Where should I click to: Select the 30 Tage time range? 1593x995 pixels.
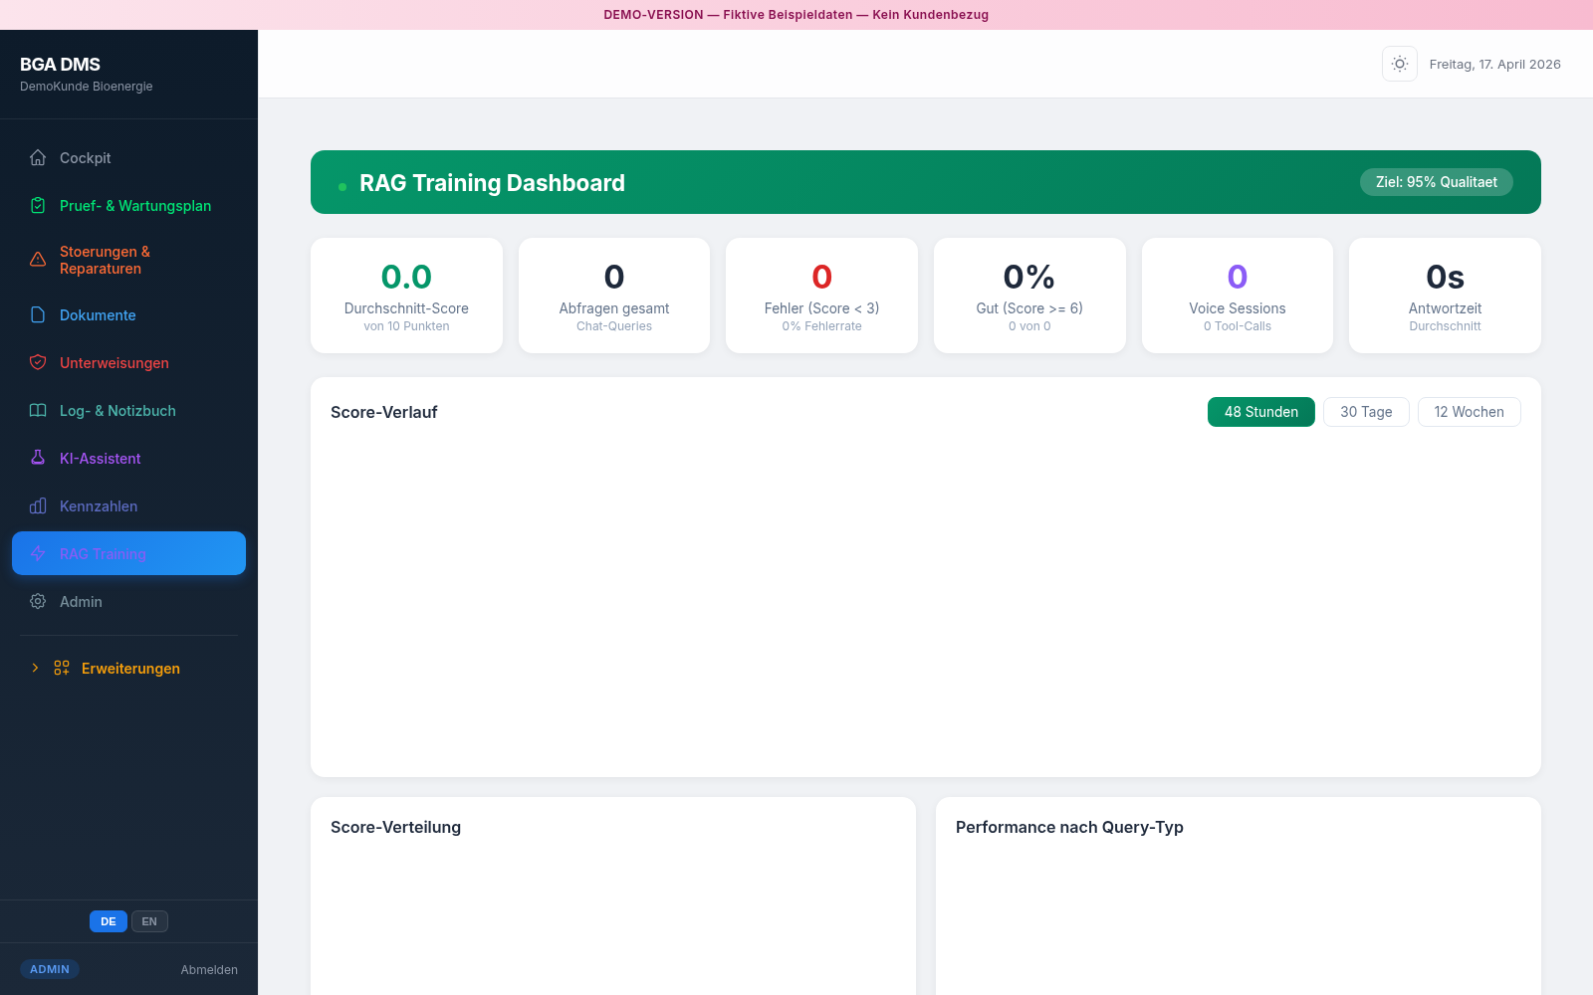tap(1365, 412)
